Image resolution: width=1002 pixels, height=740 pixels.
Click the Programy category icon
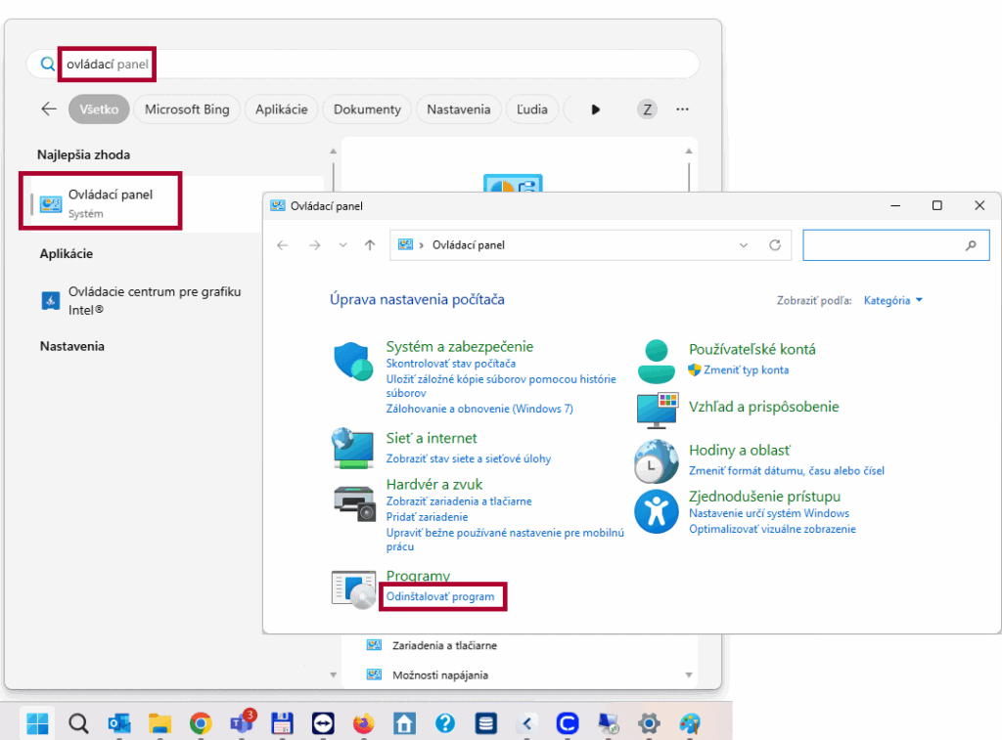coord(353,589)
